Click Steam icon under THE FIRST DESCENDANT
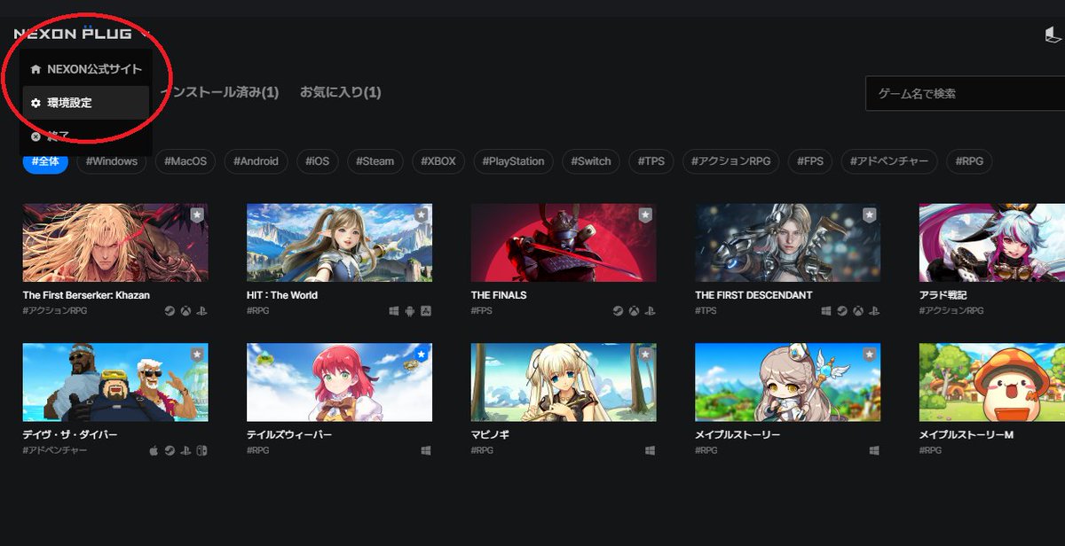Viewport: 1065px width, 546px height. coord(842,311)
